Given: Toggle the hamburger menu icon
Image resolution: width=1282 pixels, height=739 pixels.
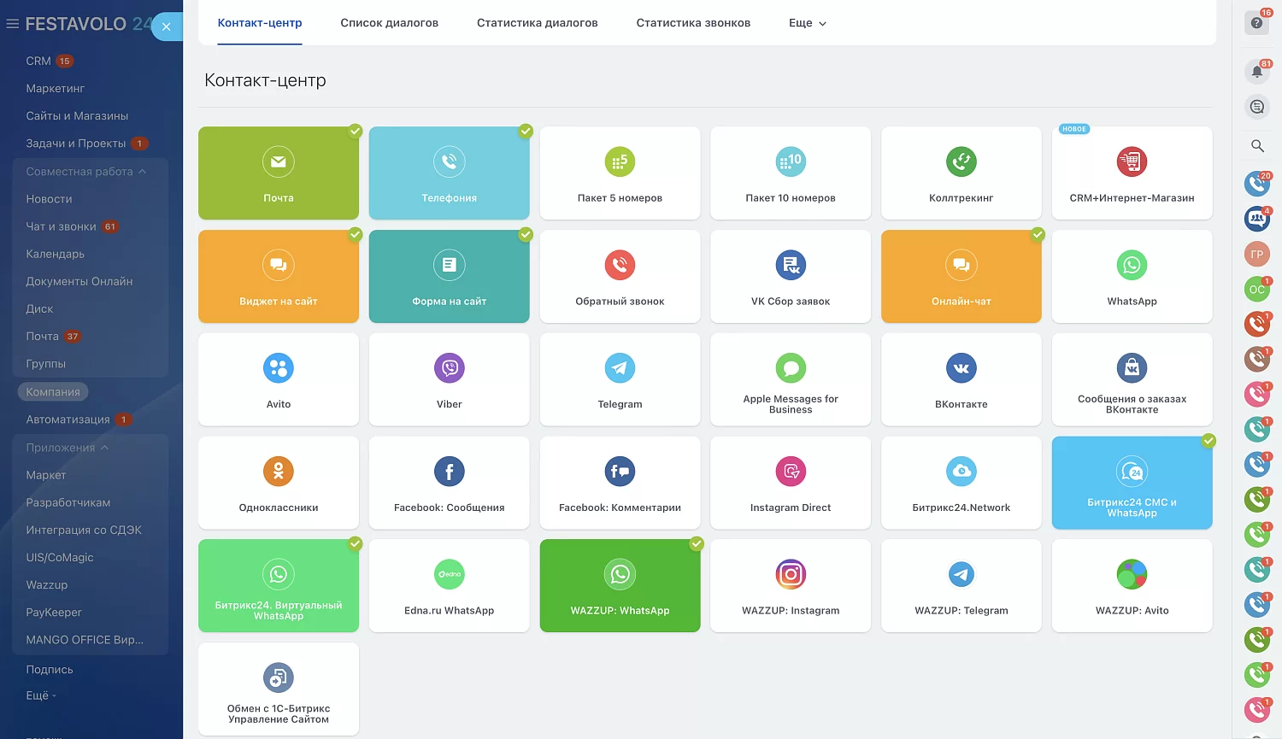Looking at the screenshot, I should [13, 24].
